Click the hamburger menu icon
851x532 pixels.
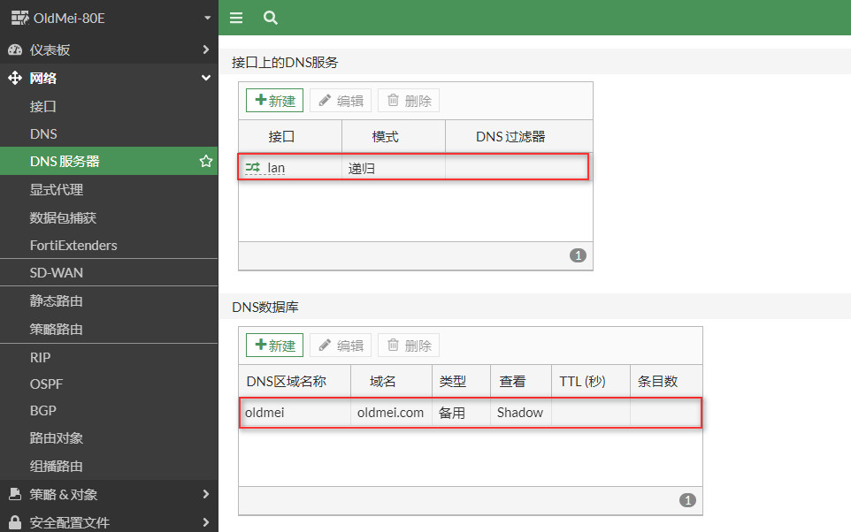coord(236,18)
